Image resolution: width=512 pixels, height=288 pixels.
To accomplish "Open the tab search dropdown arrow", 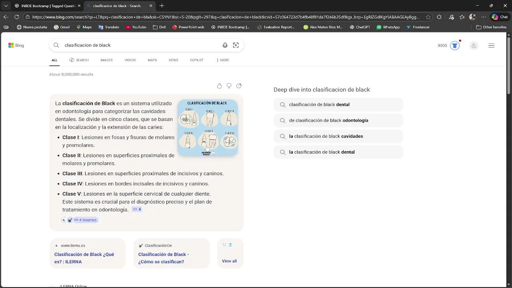I will coord(6,6).
